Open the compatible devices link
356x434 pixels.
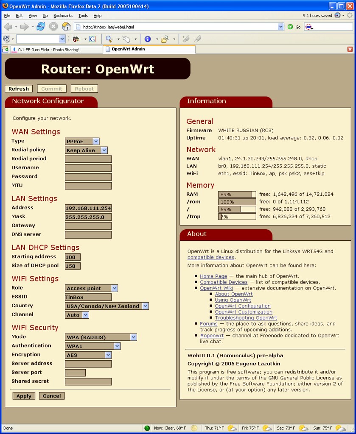(211, 257)
